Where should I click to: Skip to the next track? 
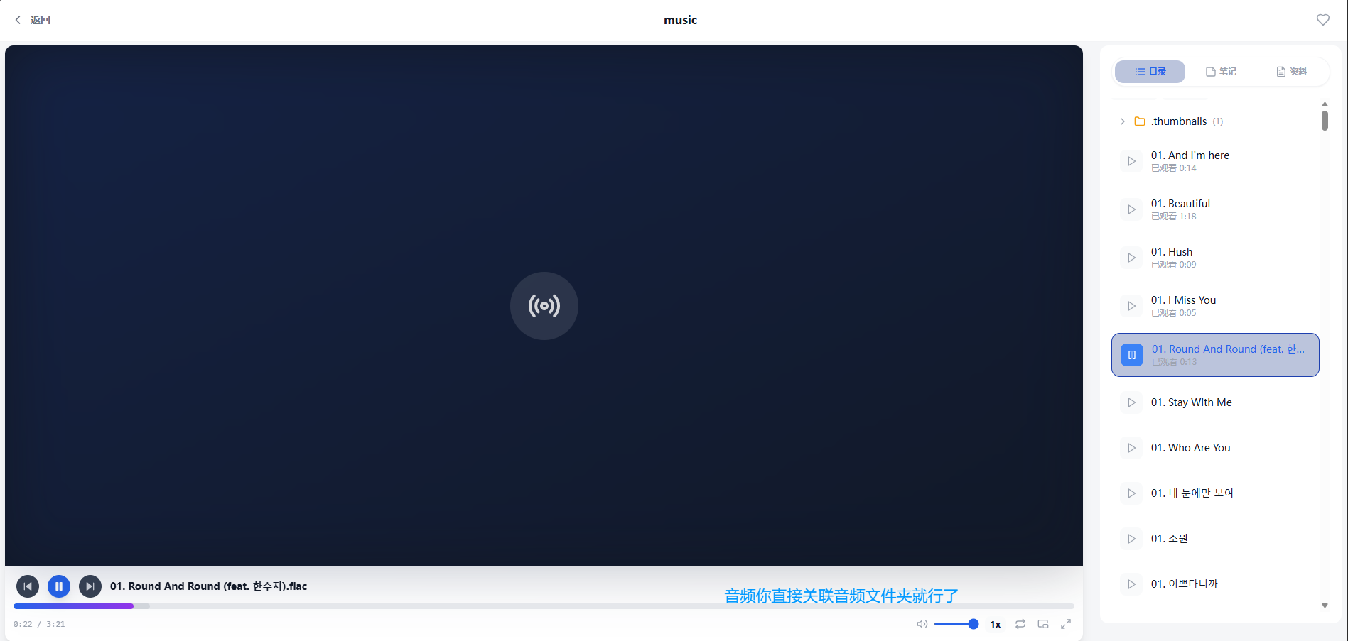90,586
